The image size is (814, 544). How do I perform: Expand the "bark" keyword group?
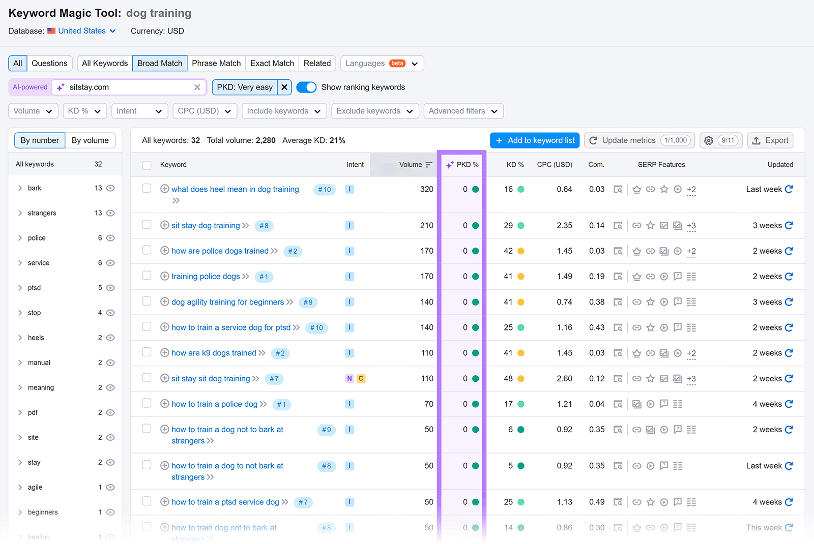pyautogui.click(x=20, y=188)
